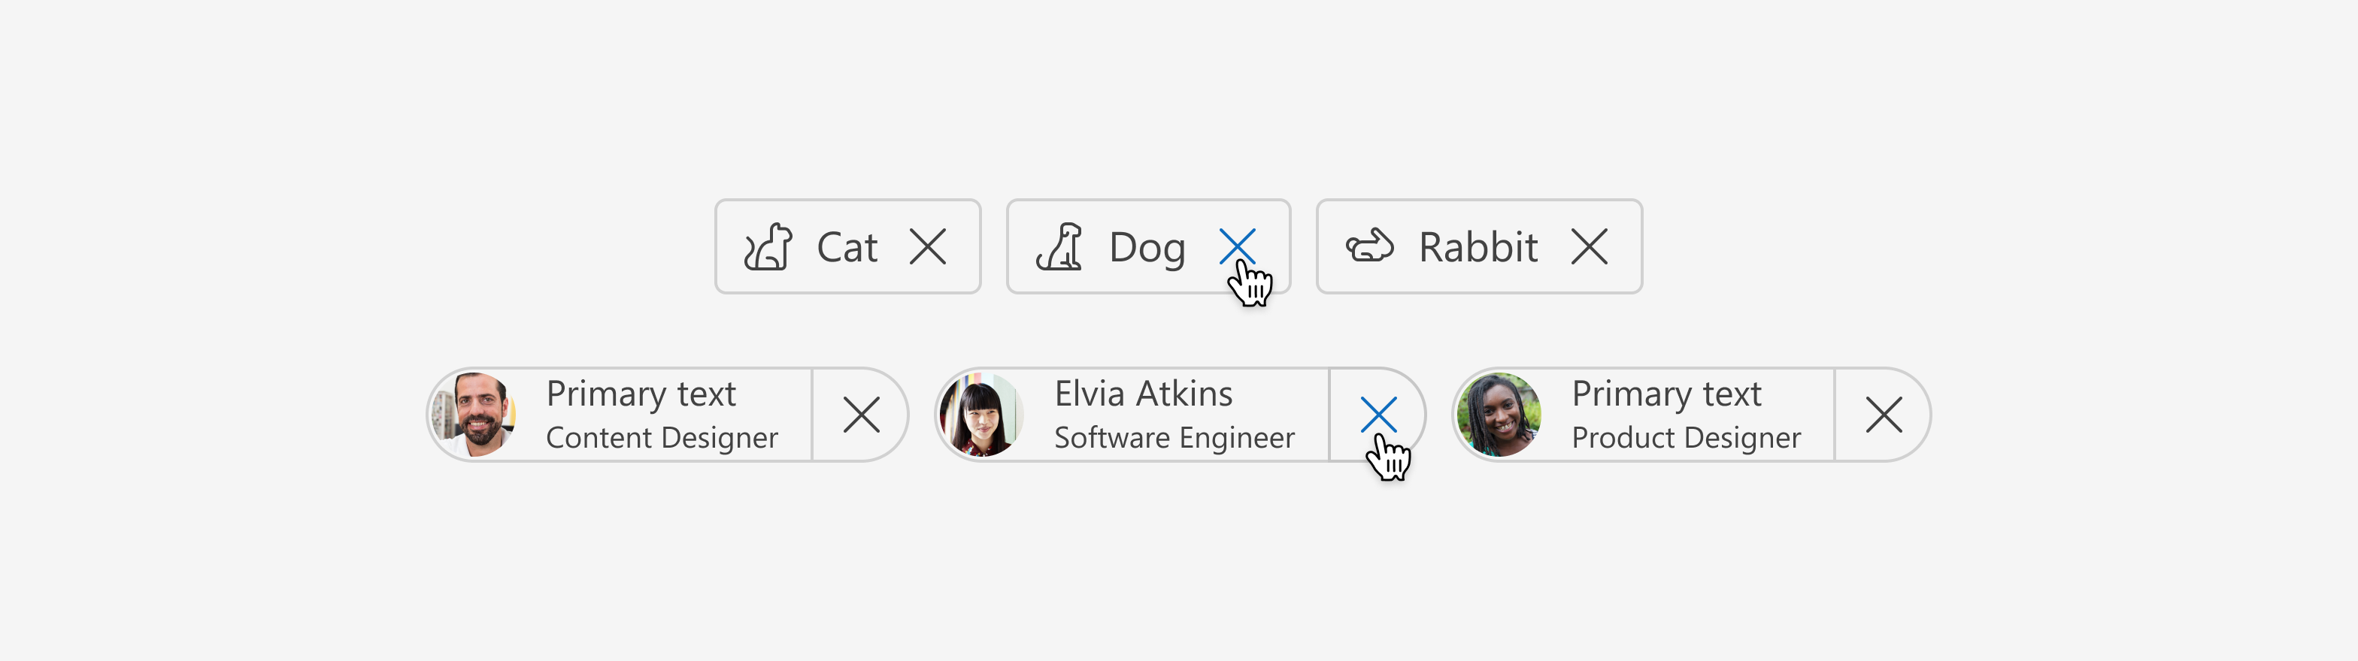Click Primary text above Product Designer
This screenshot has height=661, width=2358.
pyautogui.click(x=1666, y=395)
